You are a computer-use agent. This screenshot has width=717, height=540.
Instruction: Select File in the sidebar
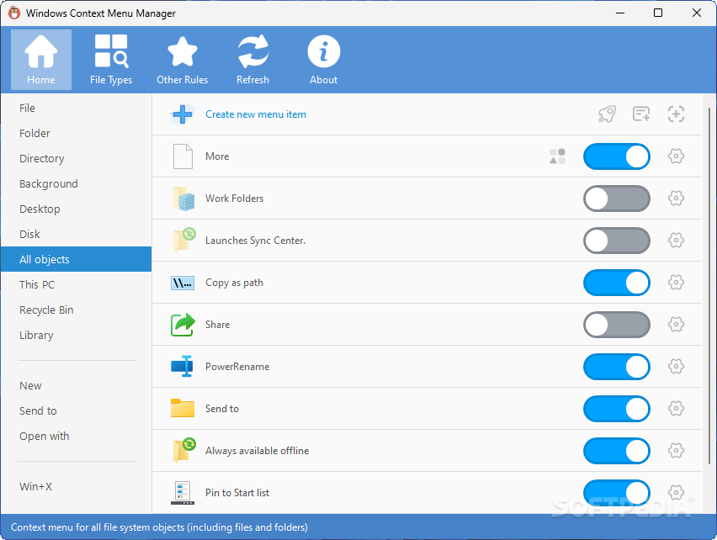pos(76,109)
